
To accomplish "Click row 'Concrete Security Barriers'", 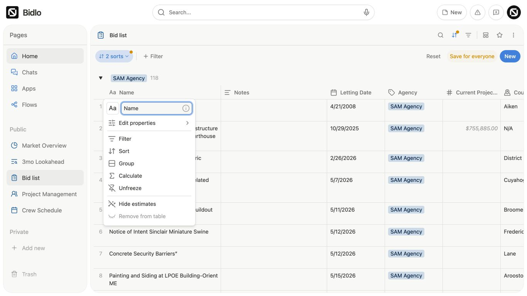I will [143, 254].
